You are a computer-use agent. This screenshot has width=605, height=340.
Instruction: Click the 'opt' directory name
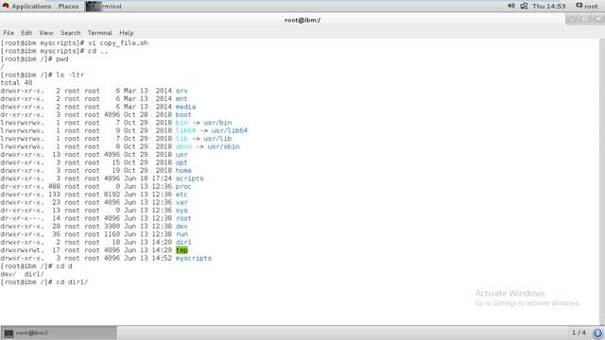pos(181,162)
